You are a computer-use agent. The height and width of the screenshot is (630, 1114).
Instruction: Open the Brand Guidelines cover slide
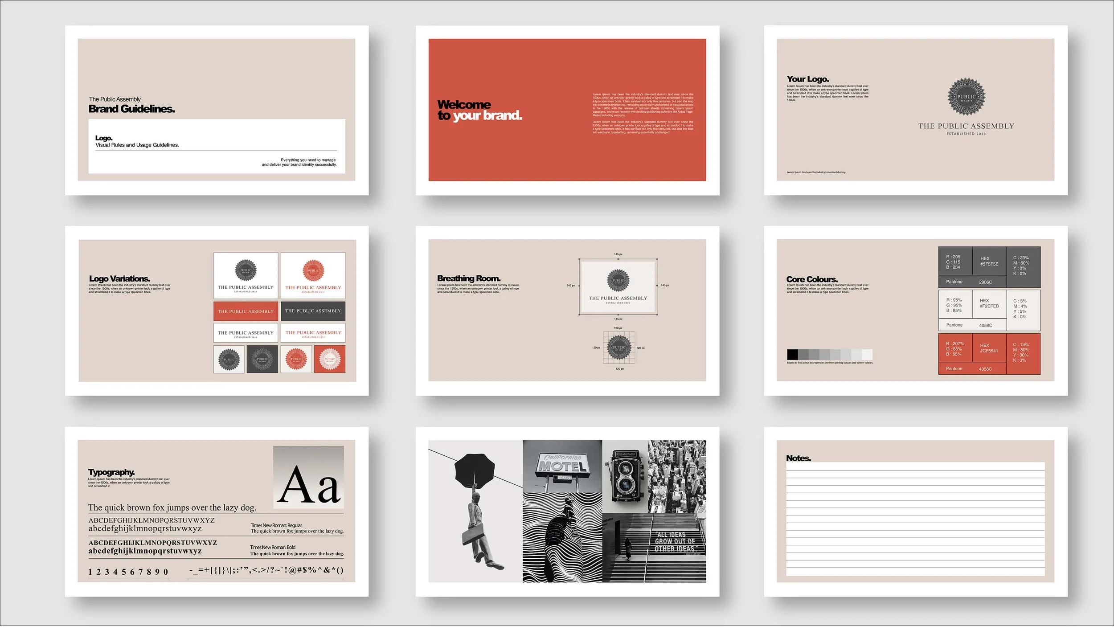(x=217, y=110)
